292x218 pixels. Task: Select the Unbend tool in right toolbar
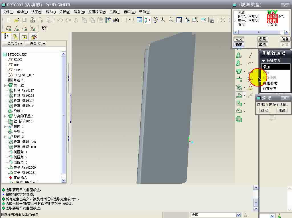239,95
